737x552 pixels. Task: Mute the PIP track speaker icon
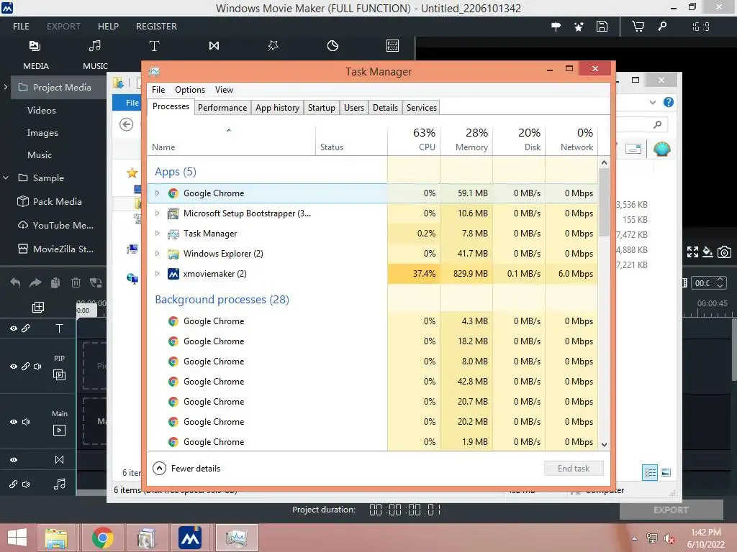point(37,367)
